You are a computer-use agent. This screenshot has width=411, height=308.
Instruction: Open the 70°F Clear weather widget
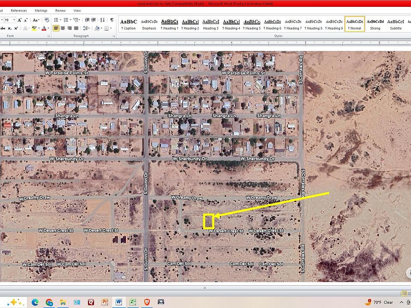[x=379, y=302]
